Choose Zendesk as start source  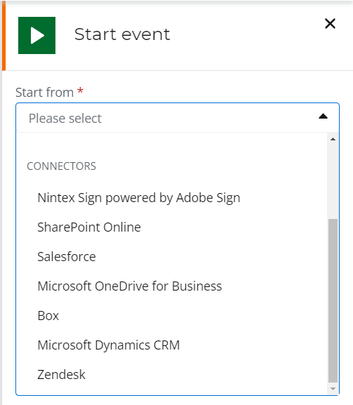pos(61,375)
